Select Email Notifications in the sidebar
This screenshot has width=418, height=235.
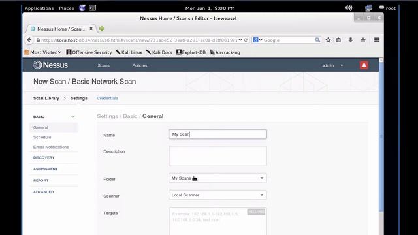point(51,147)
